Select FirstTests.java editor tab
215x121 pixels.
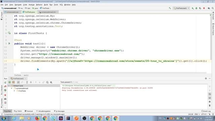(x=30, y=12)
